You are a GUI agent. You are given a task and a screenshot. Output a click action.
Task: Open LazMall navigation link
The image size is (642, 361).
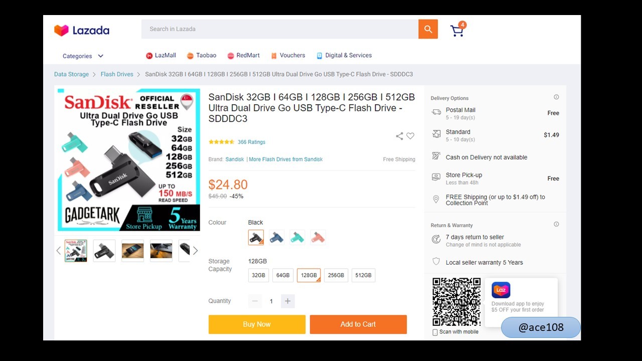pos(166,56)
